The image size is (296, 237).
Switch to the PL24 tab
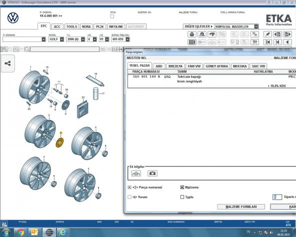point(100,26)
